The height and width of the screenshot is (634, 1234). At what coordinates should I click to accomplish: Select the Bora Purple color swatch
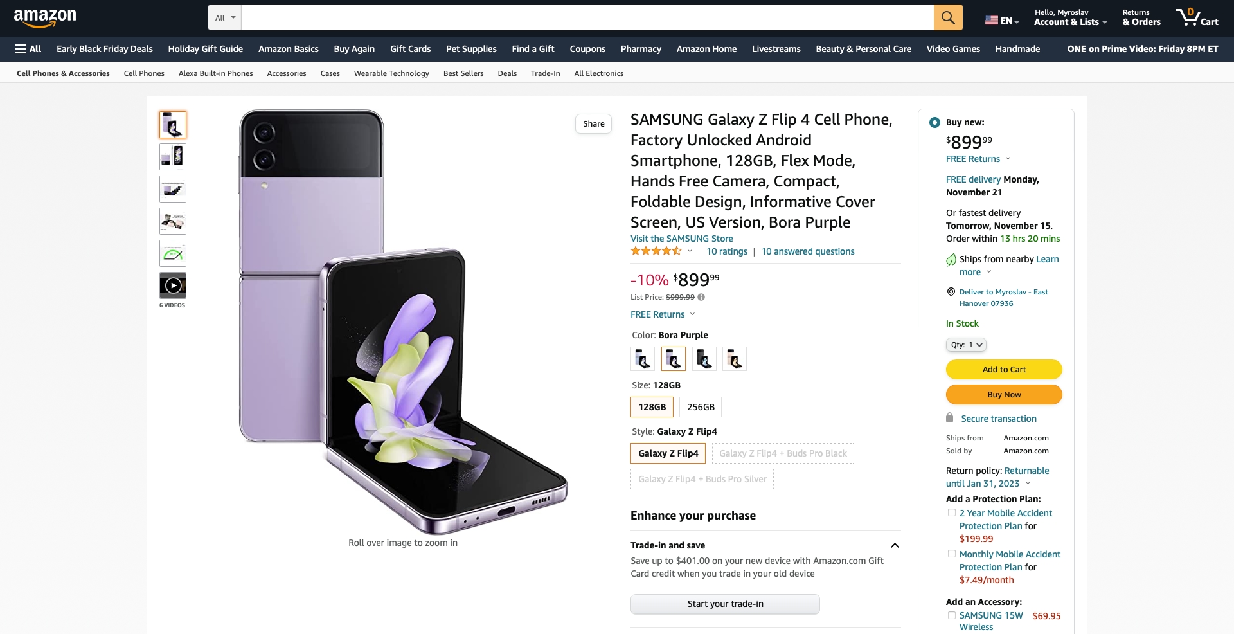coord(674,359)
